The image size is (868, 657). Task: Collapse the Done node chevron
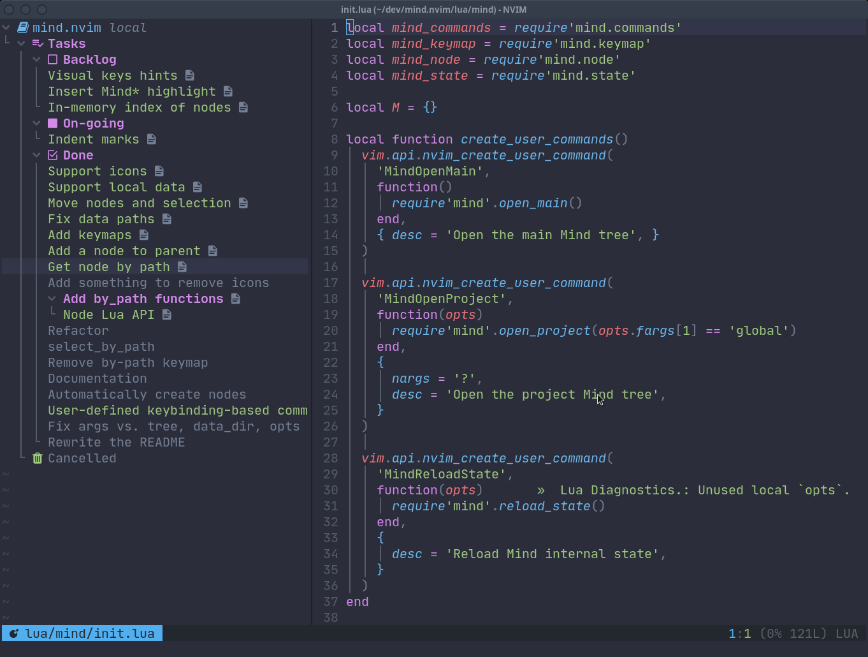coord(36,155)
